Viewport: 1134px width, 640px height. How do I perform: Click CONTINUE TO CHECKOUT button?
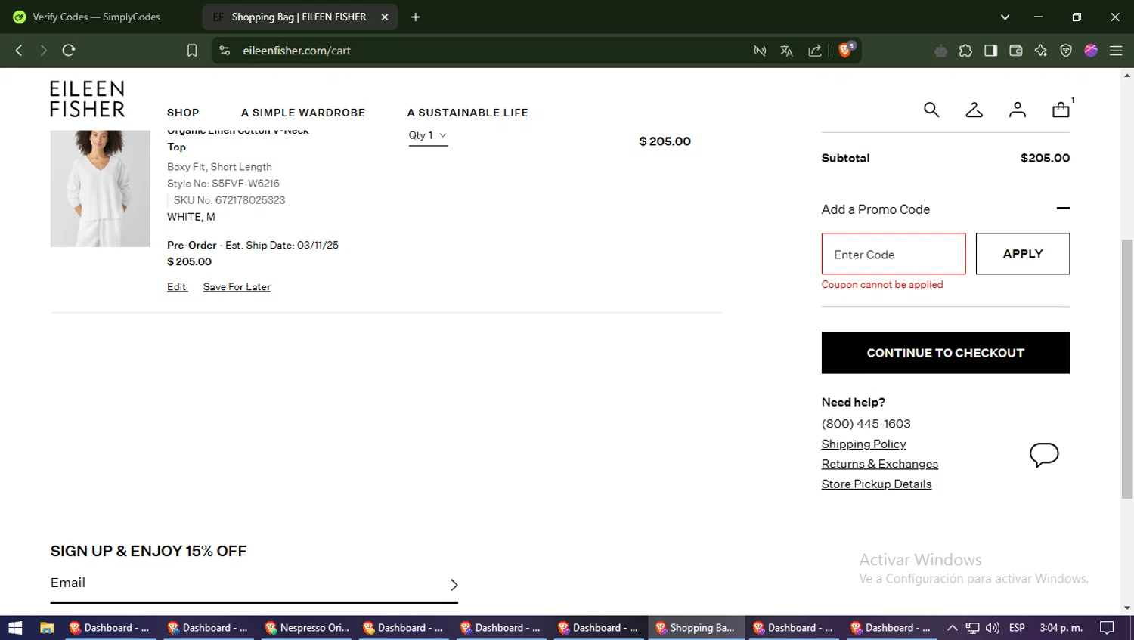pos(946,353)
